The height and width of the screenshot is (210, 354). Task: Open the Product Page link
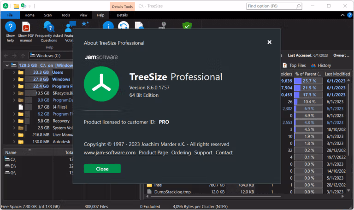[153, 152]
